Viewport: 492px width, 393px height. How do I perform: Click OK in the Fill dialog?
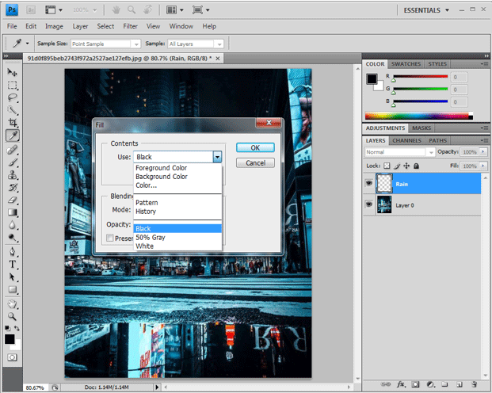coord(255,147)
